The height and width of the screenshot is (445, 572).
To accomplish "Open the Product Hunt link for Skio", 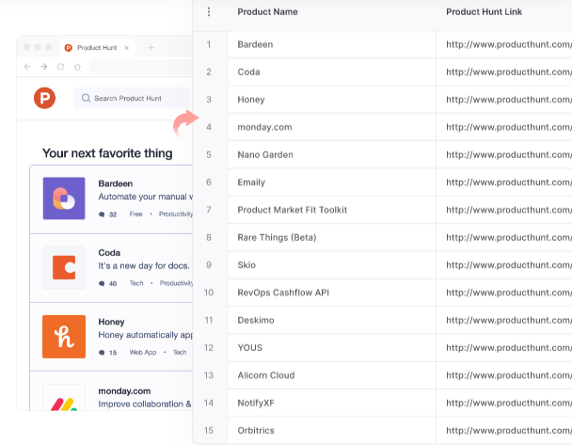I will pyautogui.click(x=508, y=265).
